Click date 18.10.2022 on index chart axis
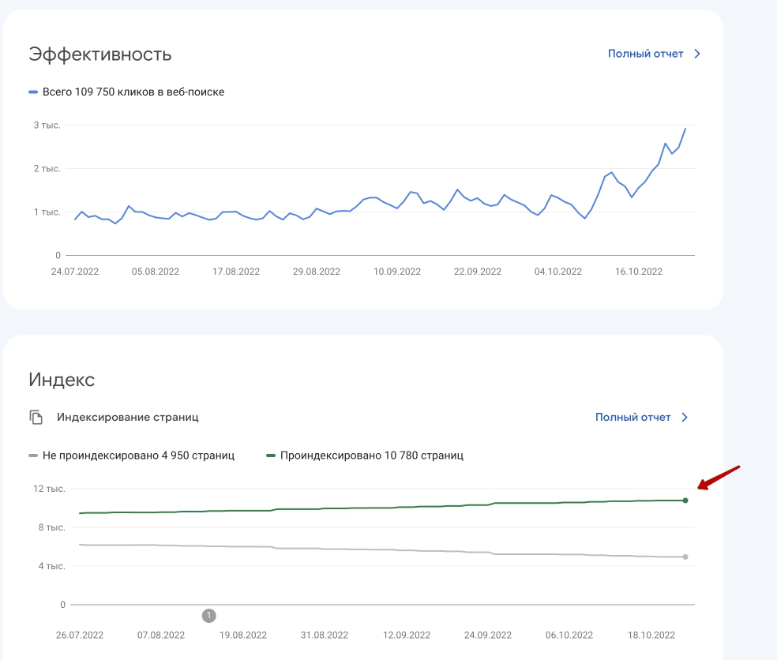 click(651, 635)
